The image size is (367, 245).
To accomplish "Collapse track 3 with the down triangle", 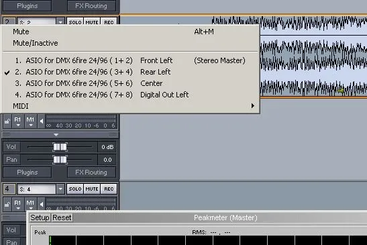I will [56, 135].
